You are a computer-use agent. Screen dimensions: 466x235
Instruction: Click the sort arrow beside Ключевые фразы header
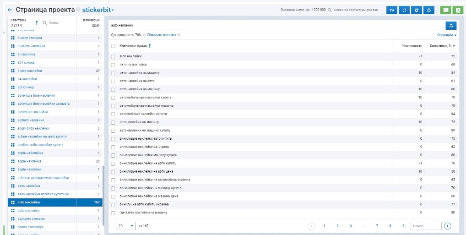pyautogui.click(x=150, y=46)
